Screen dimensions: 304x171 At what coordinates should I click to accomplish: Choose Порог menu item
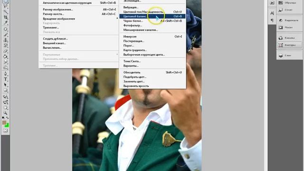pyautogui.click(x=152, y=46)
